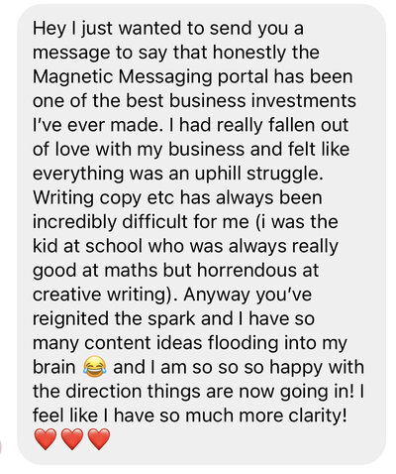Click the last red heart emoji
This screenshot has width=396, height=474.
[99, 439]
